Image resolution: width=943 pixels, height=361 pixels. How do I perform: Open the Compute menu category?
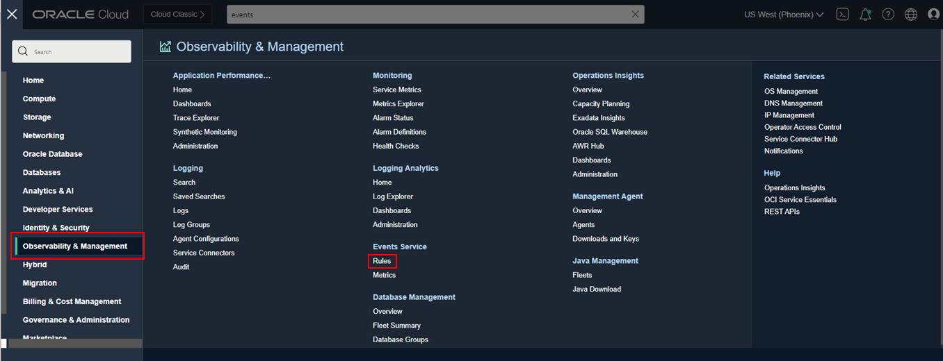click(39, 99)
